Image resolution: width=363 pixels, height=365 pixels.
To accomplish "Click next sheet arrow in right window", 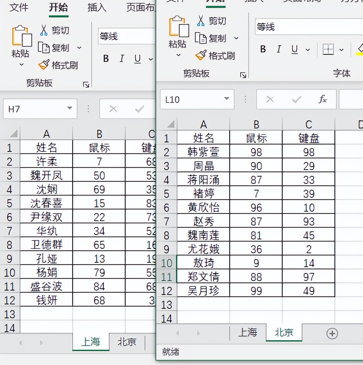I will pyautogui.click(x=198, y=333).
